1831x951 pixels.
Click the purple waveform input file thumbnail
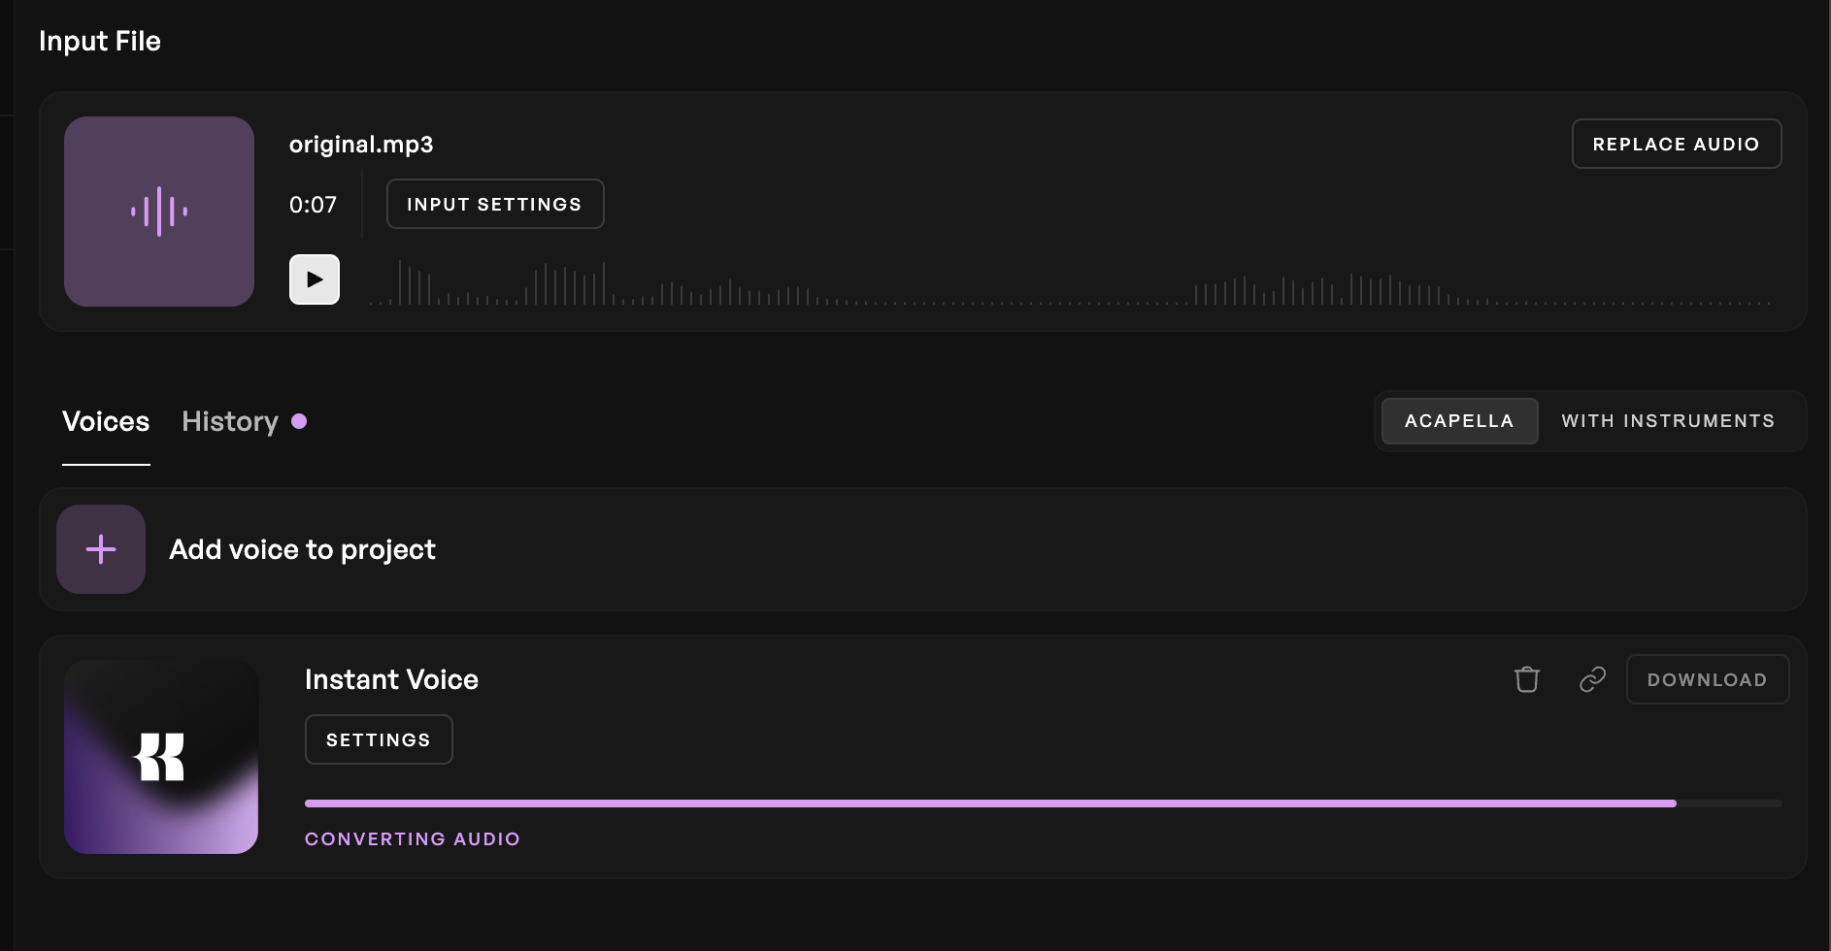coord(159,212)
